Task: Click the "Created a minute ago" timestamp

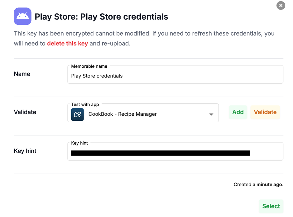Action: pyautogui.click(x=258, y=185)
